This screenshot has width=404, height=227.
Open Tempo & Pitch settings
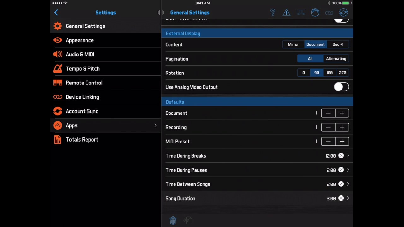click(106, 69)
